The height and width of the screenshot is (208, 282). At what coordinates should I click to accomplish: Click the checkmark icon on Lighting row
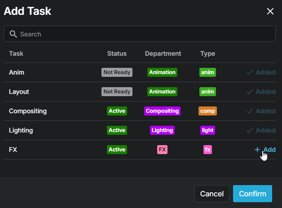[x=250, y=130]
